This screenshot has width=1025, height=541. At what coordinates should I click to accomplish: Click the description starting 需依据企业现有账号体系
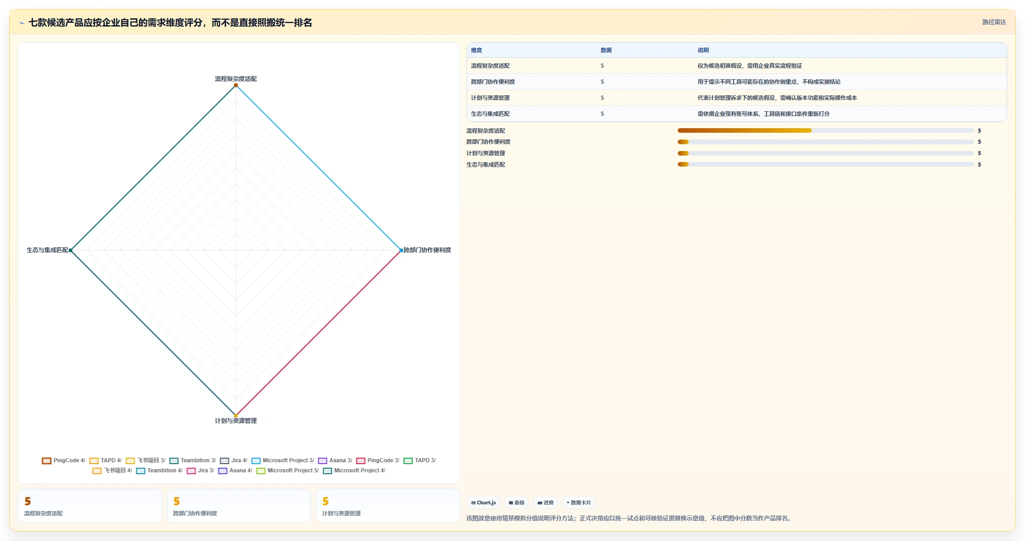click(763, 114)
